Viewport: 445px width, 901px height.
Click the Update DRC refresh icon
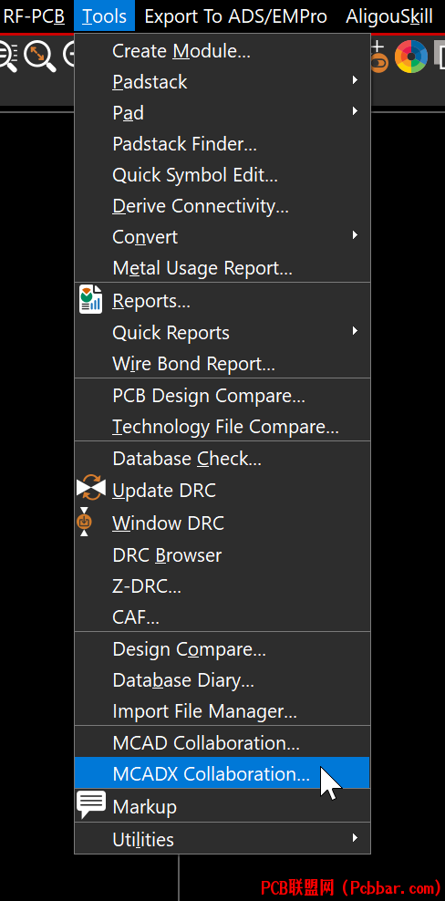coord(91,489)
